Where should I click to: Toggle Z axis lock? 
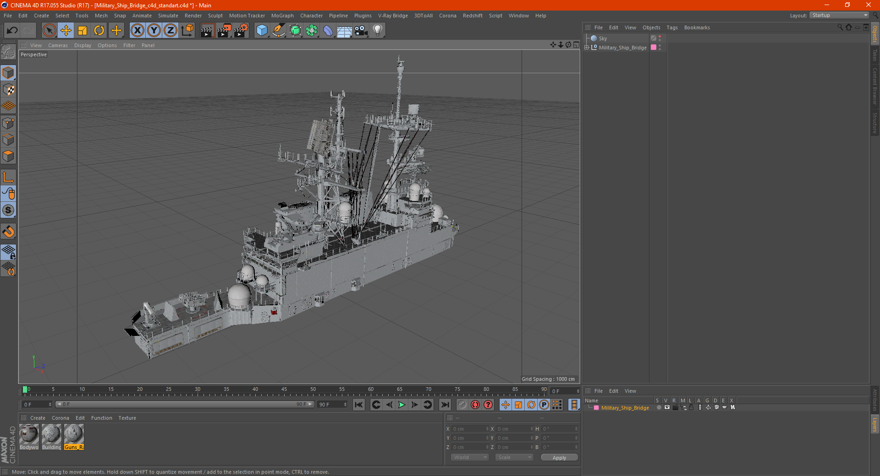click(x=170, y=31)
